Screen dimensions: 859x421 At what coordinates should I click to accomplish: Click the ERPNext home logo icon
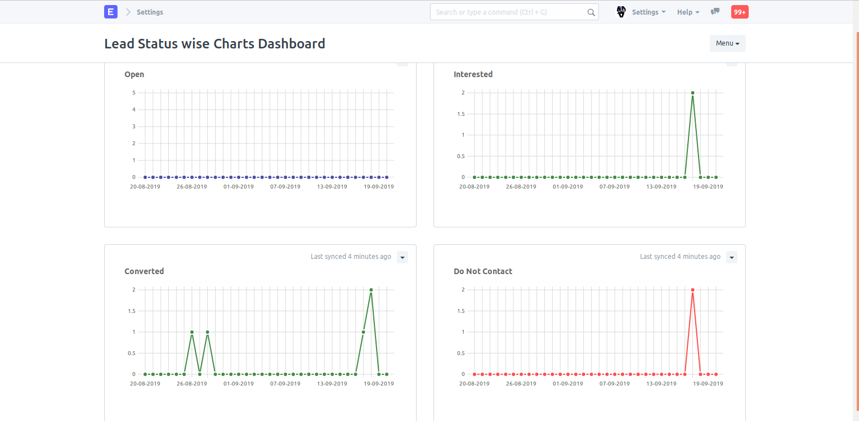111,12
